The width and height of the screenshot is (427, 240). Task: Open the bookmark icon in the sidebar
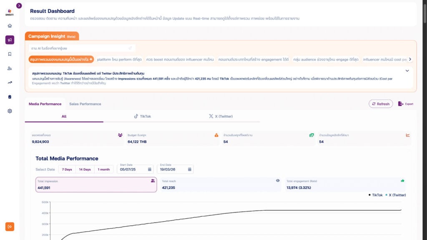[10, 54]
